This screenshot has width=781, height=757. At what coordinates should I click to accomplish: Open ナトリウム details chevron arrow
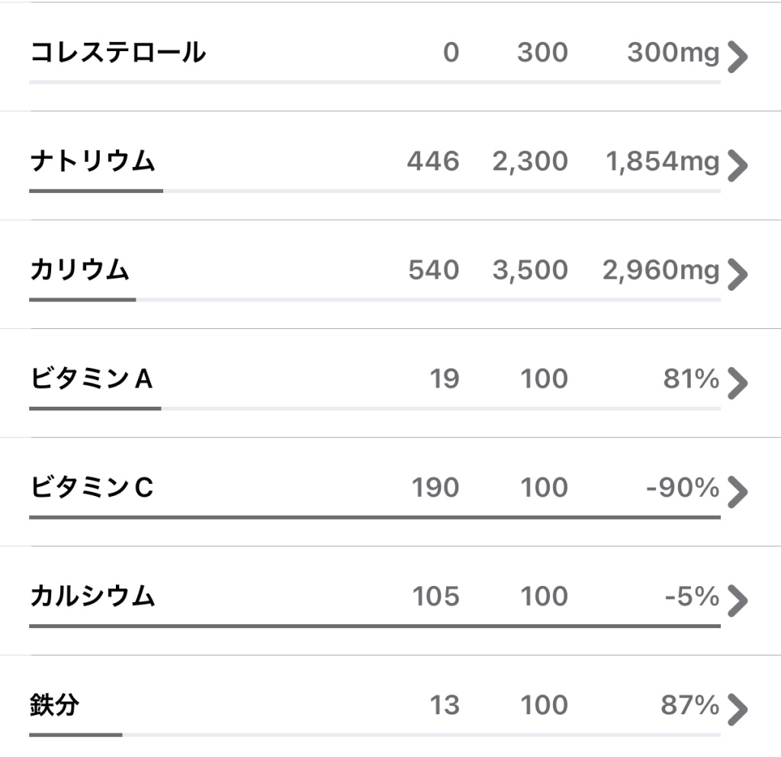click(x=738, y=165)
